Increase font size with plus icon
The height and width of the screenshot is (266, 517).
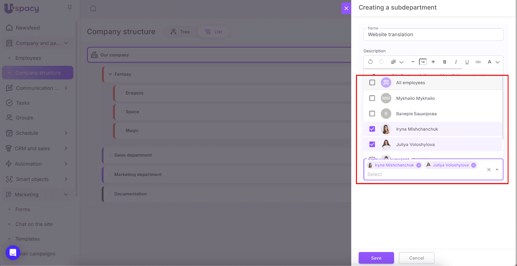433,62
